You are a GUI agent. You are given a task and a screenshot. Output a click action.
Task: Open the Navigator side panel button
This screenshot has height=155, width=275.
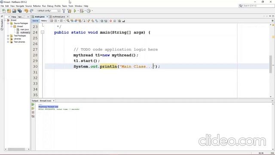click(x=2, y=25)
